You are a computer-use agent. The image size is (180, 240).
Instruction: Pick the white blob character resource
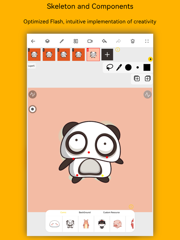click(x=54, y=224)
